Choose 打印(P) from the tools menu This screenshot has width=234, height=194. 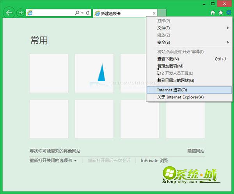[x=189, y=21]
